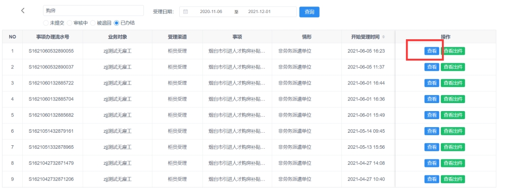The image size is (505, 188).
Task: Select the 未提交 radio button
Action: (x=46, y=23)
